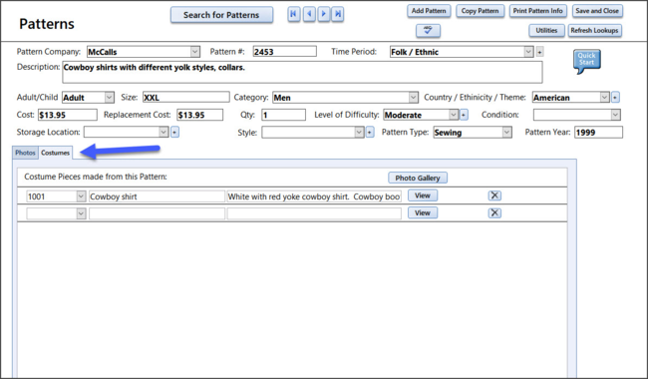This screenshot has width=648, height=379.
Task: Click the X on the empty costume row
Action: tap(494, 212)
